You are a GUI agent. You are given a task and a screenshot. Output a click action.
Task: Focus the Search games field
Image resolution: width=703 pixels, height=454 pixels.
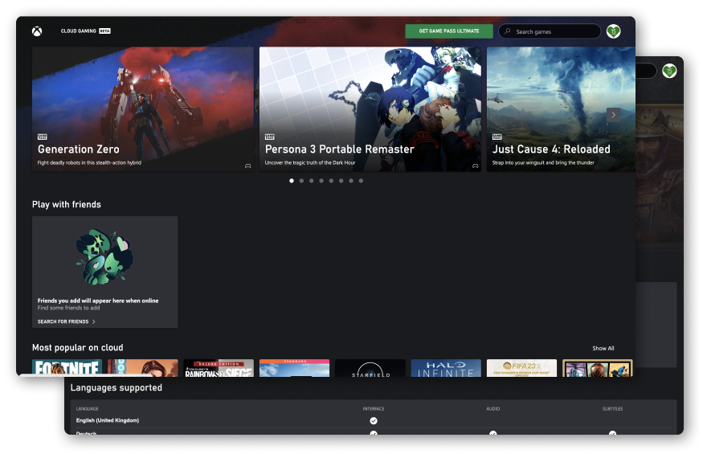coord(550,31)
